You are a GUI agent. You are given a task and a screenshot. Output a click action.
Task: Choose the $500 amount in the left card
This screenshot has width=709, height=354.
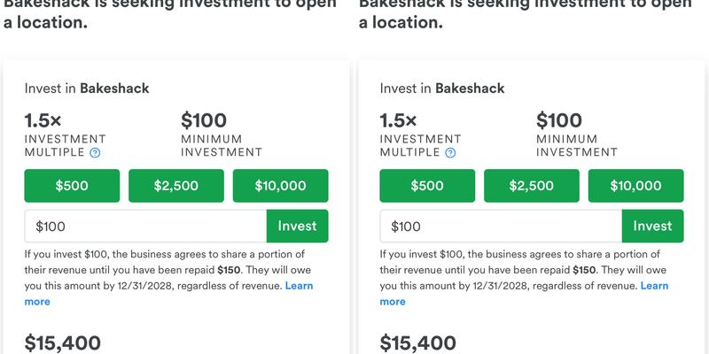[73, 186]
